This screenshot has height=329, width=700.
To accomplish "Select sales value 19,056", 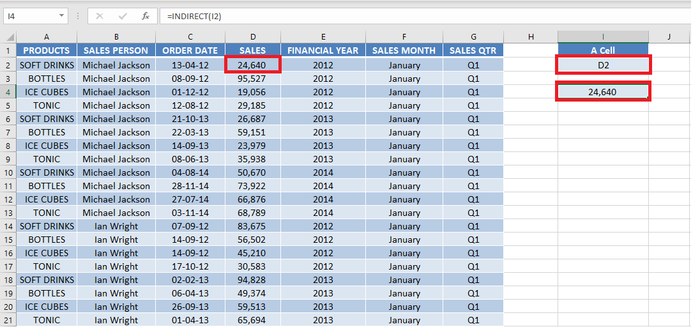I will point(253,92).
